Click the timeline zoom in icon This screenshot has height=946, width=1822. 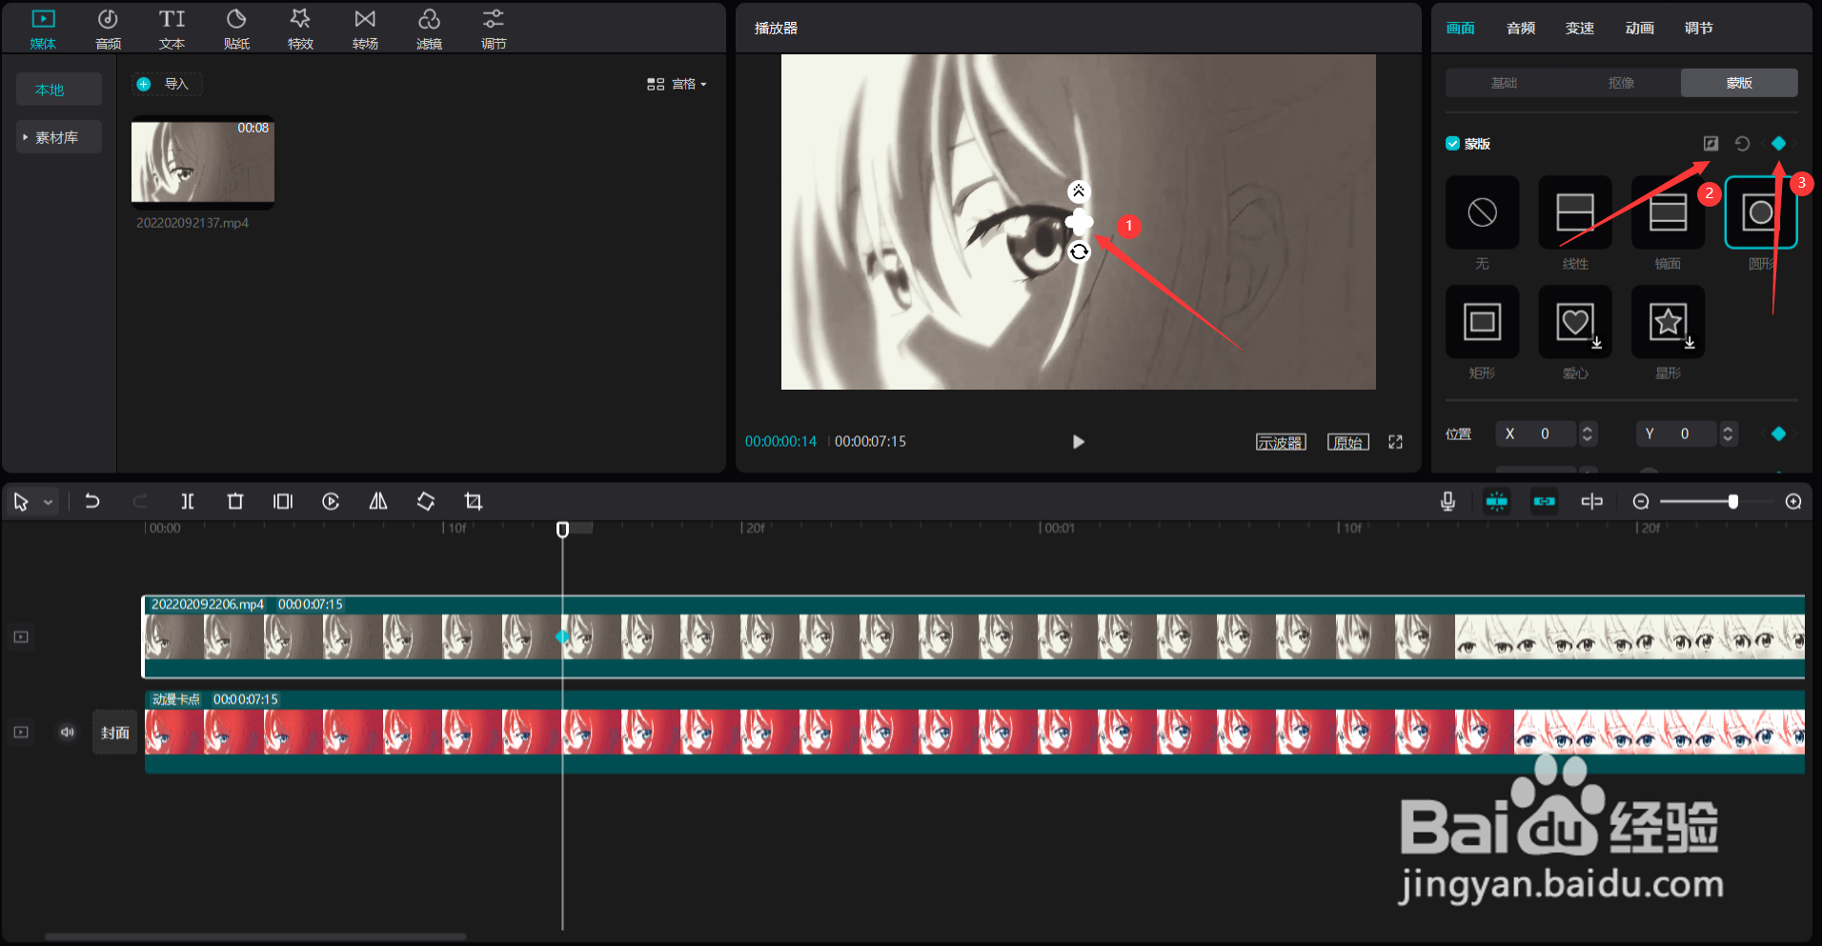click(x=1793, y=501)
